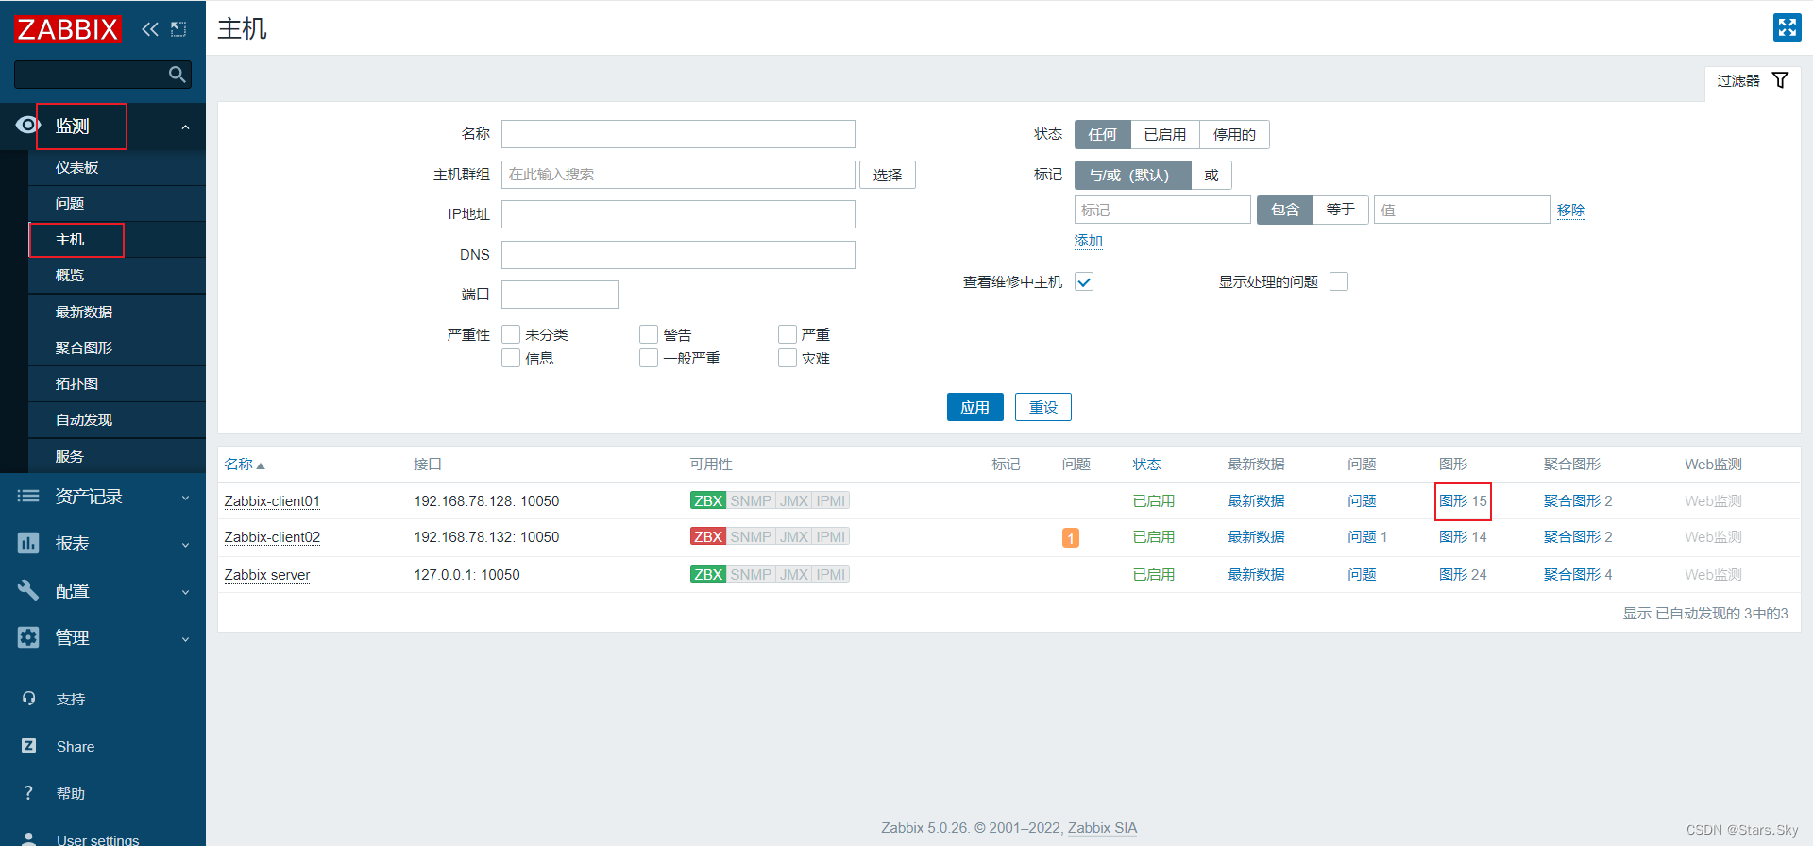1813x846 pixels.
Task: Collapse the 监测 menu chevron
Action: click(x=185, y=127)
